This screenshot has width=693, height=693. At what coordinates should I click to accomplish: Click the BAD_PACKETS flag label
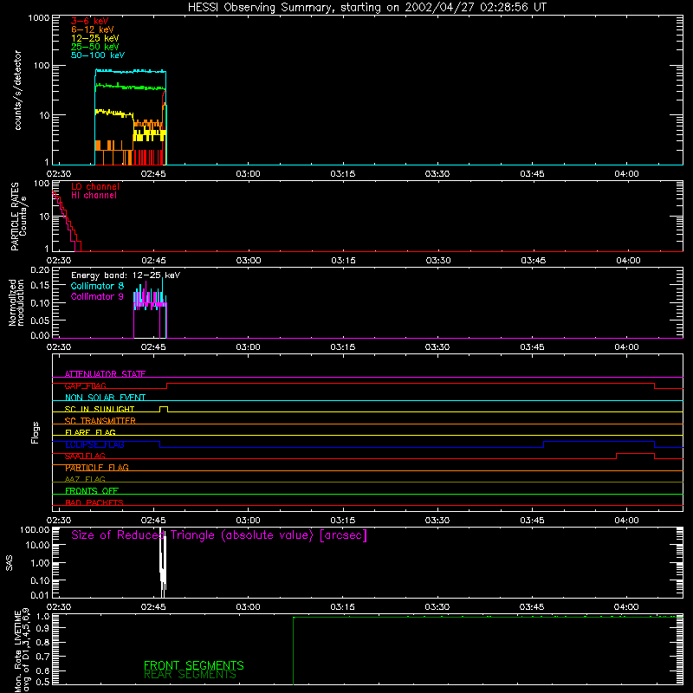point(94,502)
